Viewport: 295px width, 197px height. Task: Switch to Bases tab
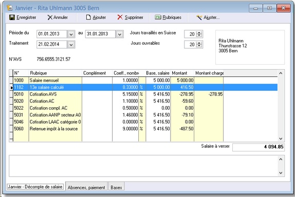pyautogui.click(x=116, y=187)
